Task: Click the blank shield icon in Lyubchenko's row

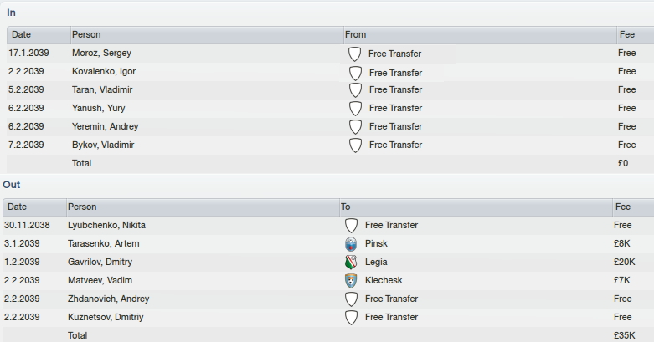Action: point(351,226)
